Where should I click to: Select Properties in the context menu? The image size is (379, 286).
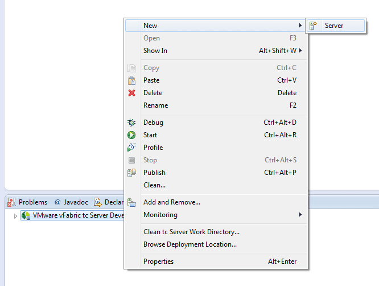(x=158, y=262)
